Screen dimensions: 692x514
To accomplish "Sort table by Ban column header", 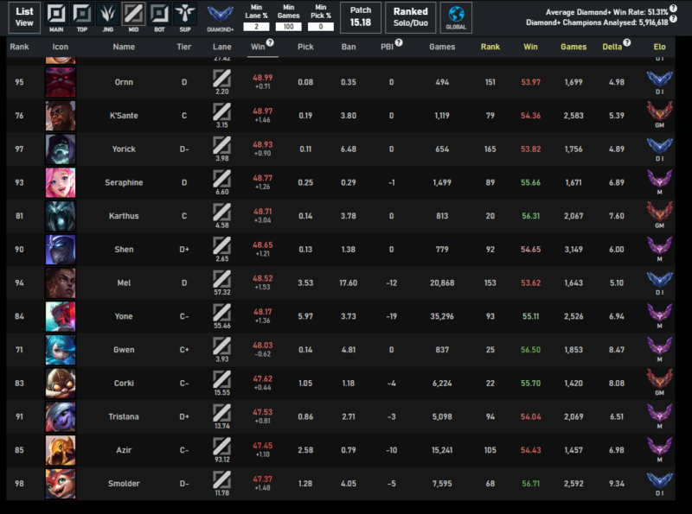I will [x=349, y=46].
